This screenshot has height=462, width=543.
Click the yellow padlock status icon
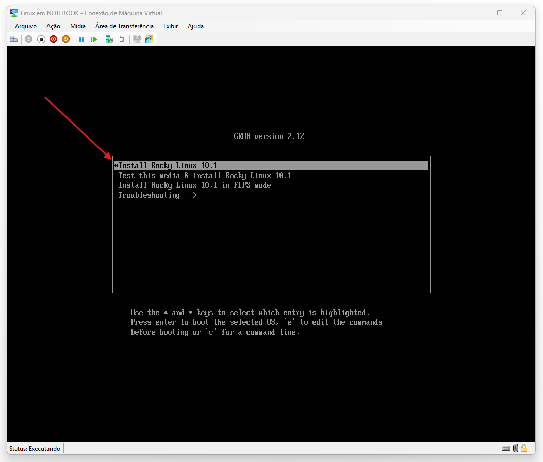coord(524,448)
